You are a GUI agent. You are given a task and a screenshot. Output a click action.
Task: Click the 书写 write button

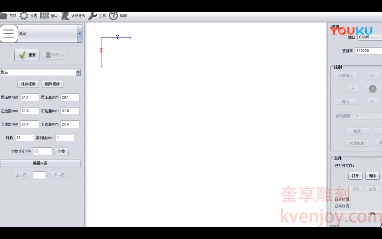tap(355, 189)
